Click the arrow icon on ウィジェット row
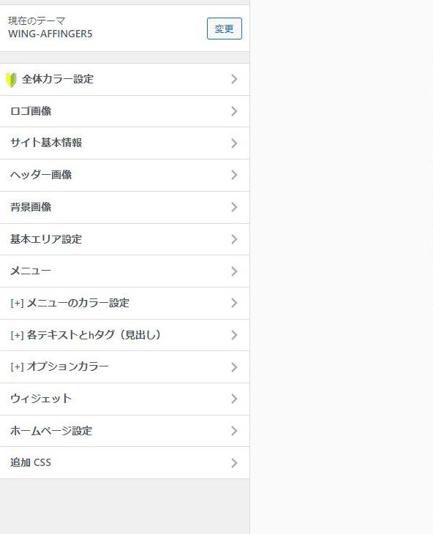Screen dimensions: 433x534 click(x=234, y=399)
